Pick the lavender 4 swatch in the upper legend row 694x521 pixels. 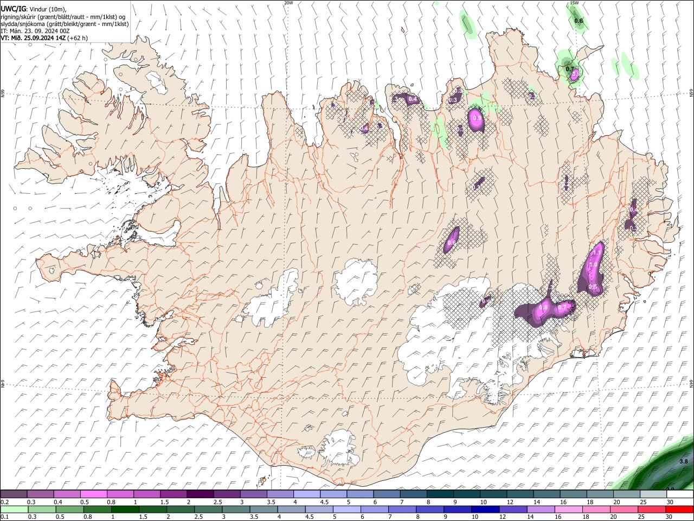point(307,494)
